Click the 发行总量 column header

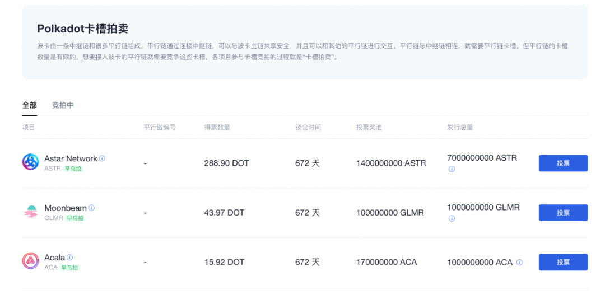click(x=460, y=127)
